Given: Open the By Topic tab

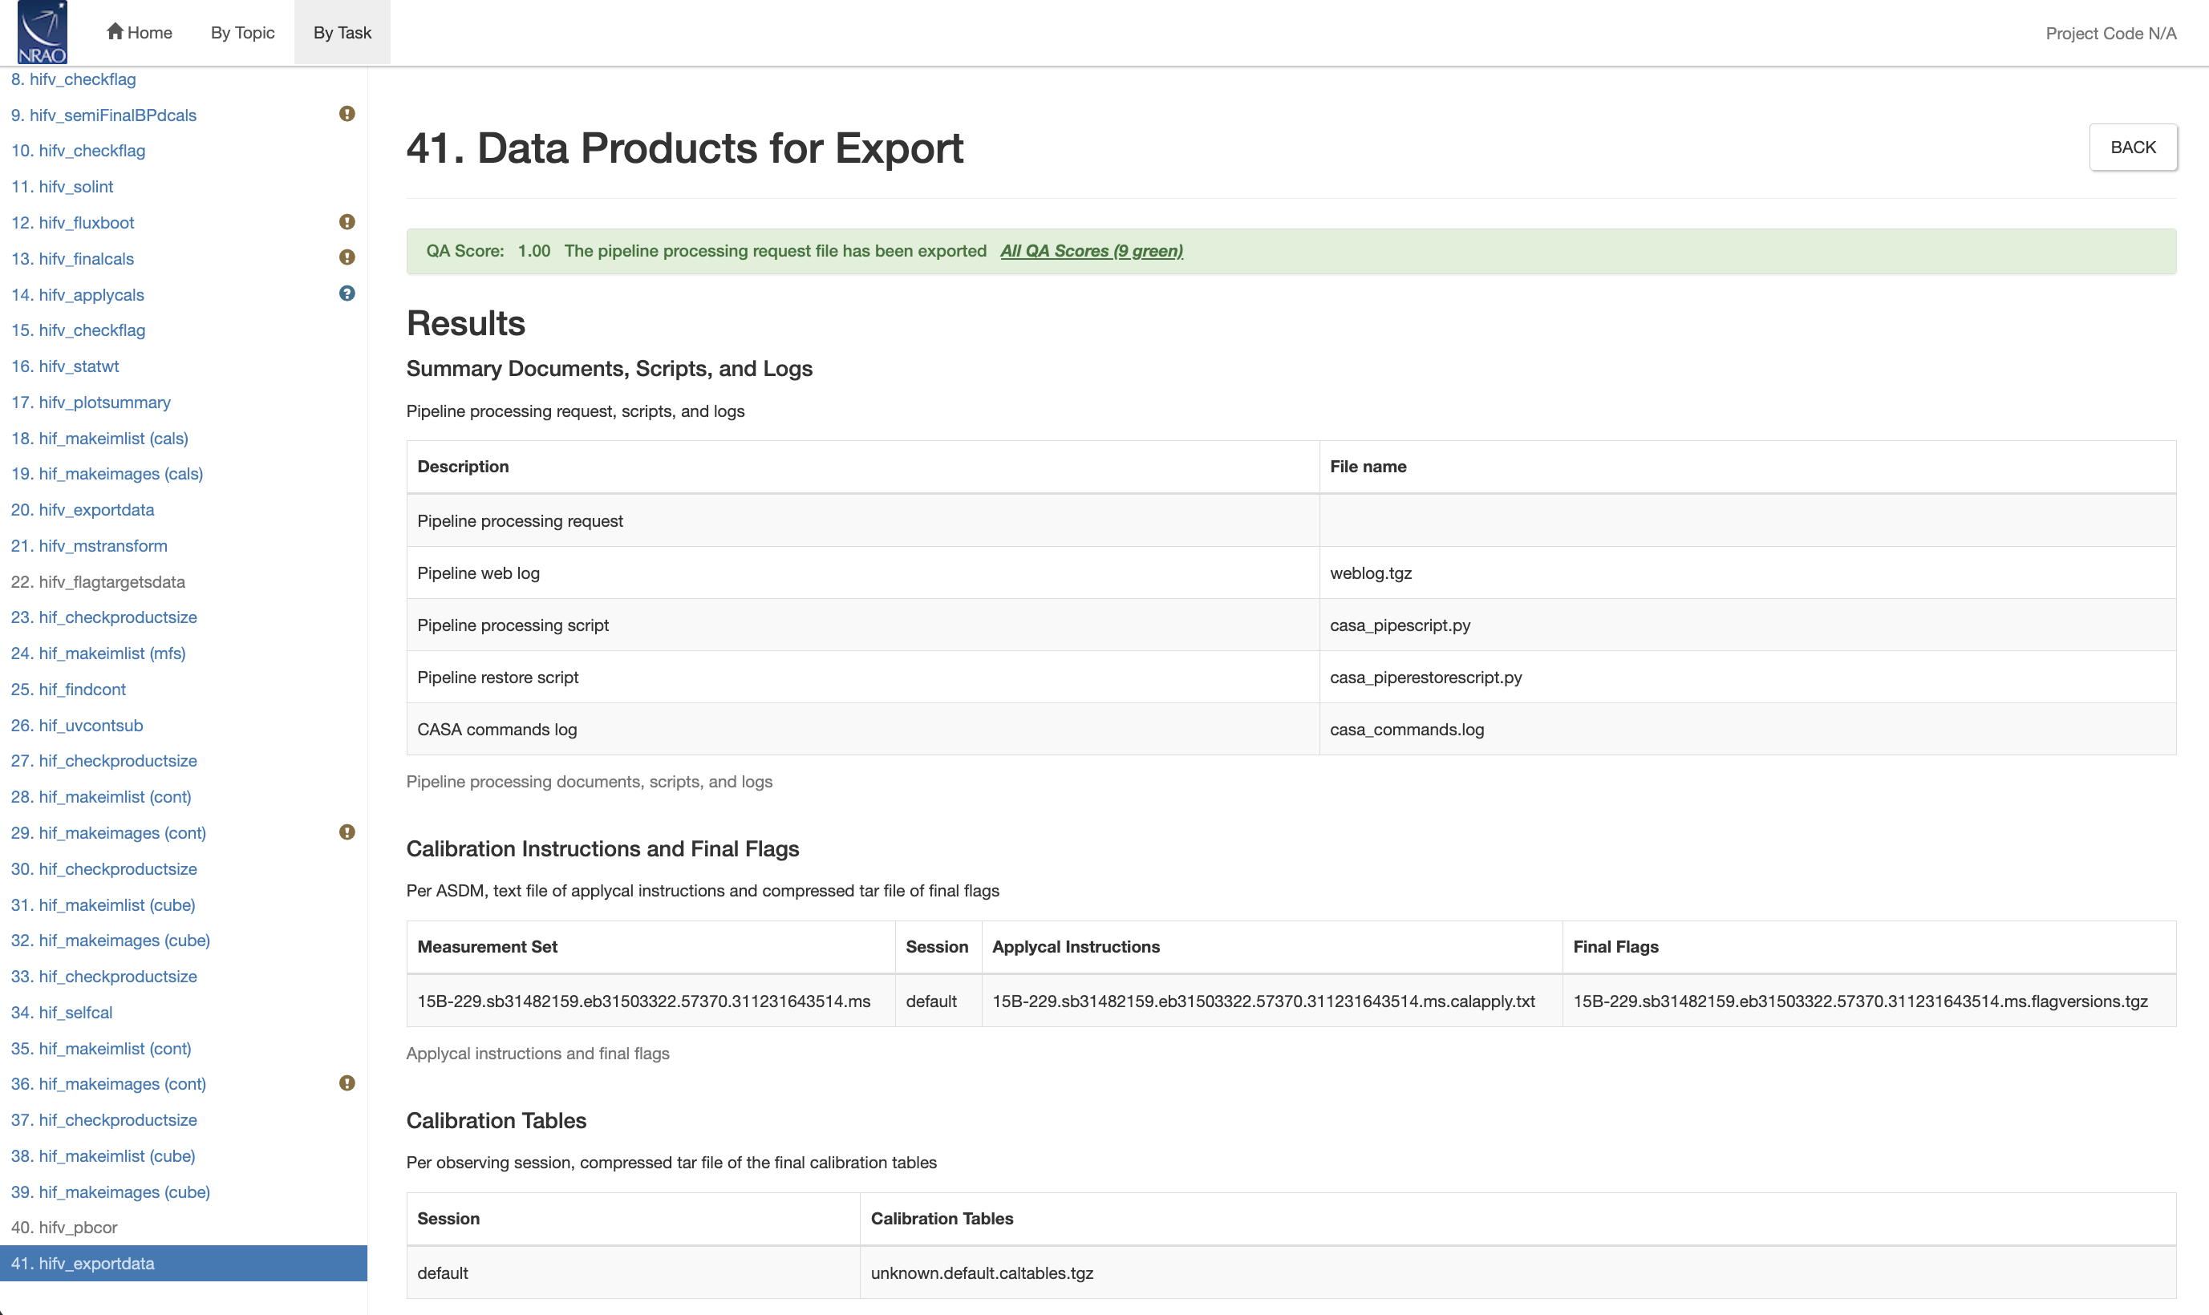Looking at the screenshot, I should [243, 33].
